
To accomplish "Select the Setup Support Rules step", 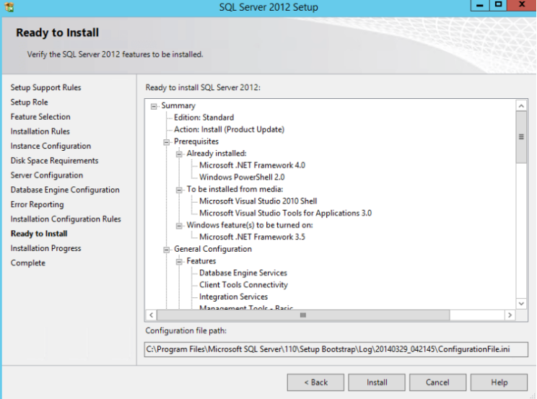I will [x=46, y=88].
